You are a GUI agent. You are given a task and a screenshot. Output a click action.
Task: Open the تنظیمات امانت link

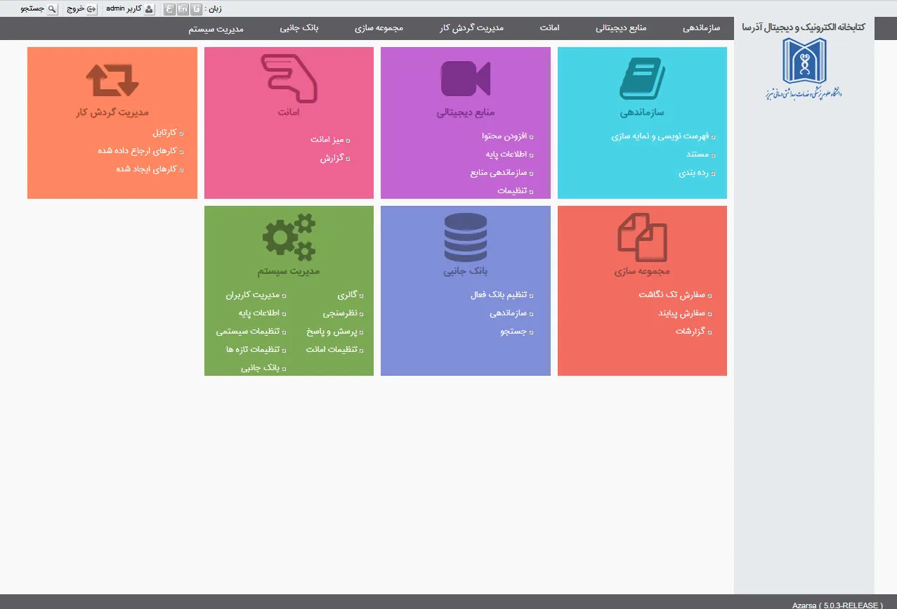click(x=332, y=349)
